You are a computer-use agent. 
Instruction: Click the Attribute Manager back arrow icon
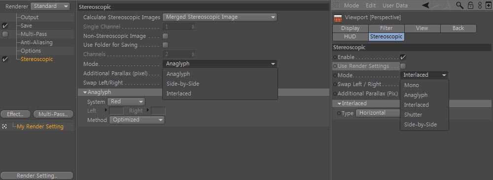[425, 5]
